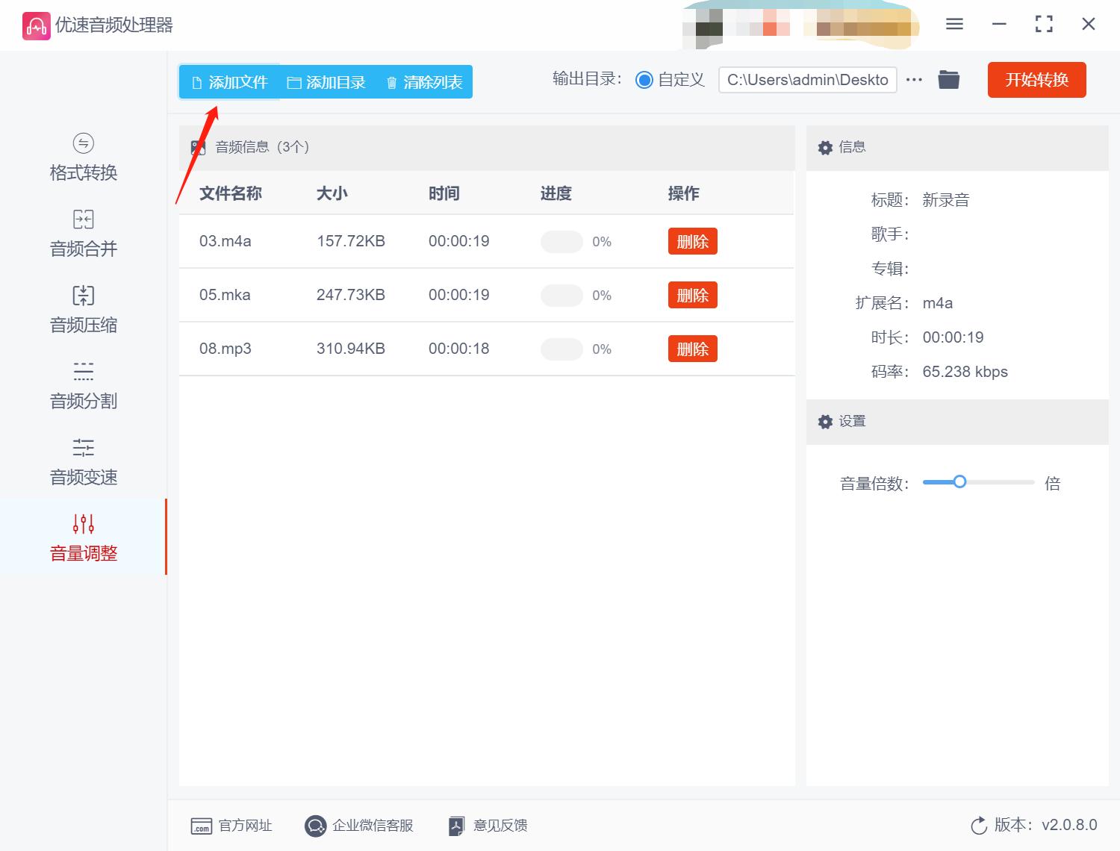Click the 删除 button for 05.mka
This screenshot has width=1120, height=851.
(692, 295)
